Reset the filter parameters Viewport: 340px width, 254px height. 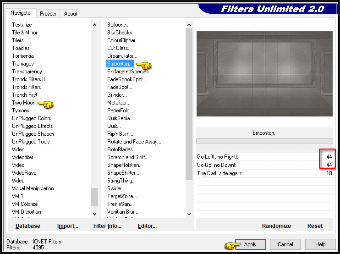tap(315, 226)
